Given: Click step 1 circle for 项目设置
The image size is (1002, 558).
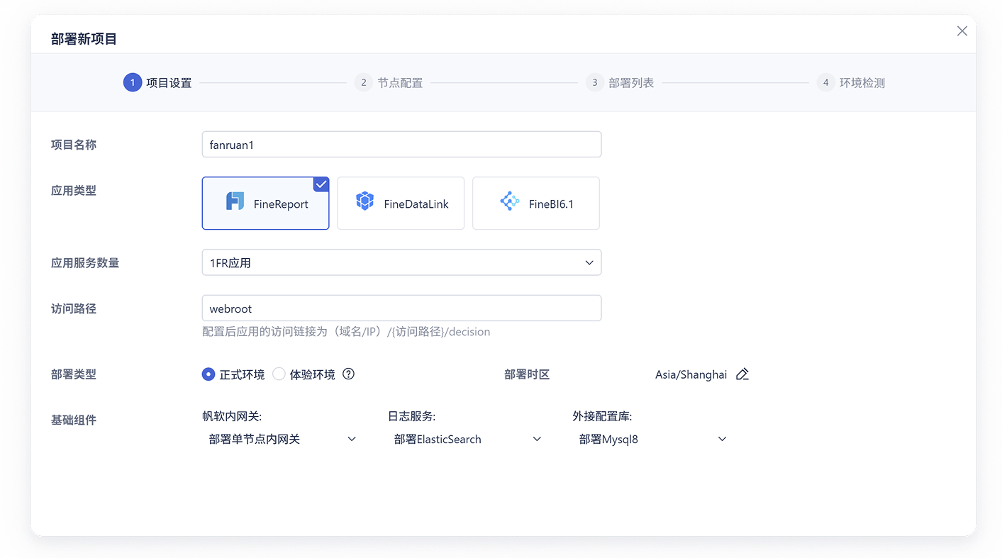Looking at the screenshot, I should (133, 83).
